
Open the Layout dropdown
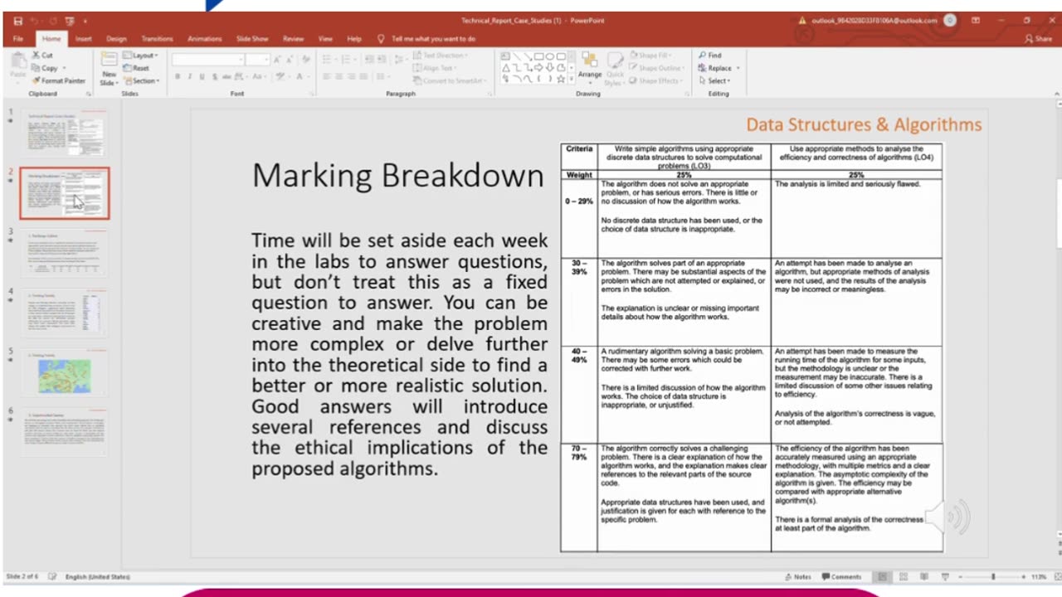(139, 56)
